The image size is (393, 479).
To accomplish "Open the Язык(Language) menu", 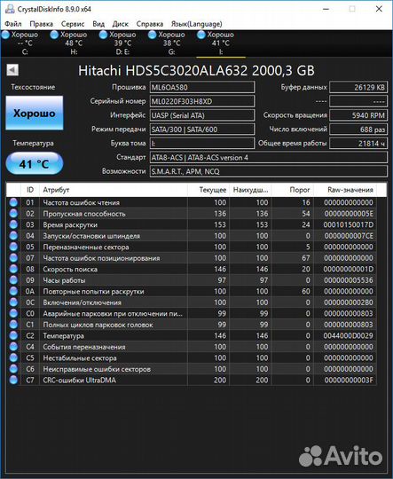I will 197,24.
